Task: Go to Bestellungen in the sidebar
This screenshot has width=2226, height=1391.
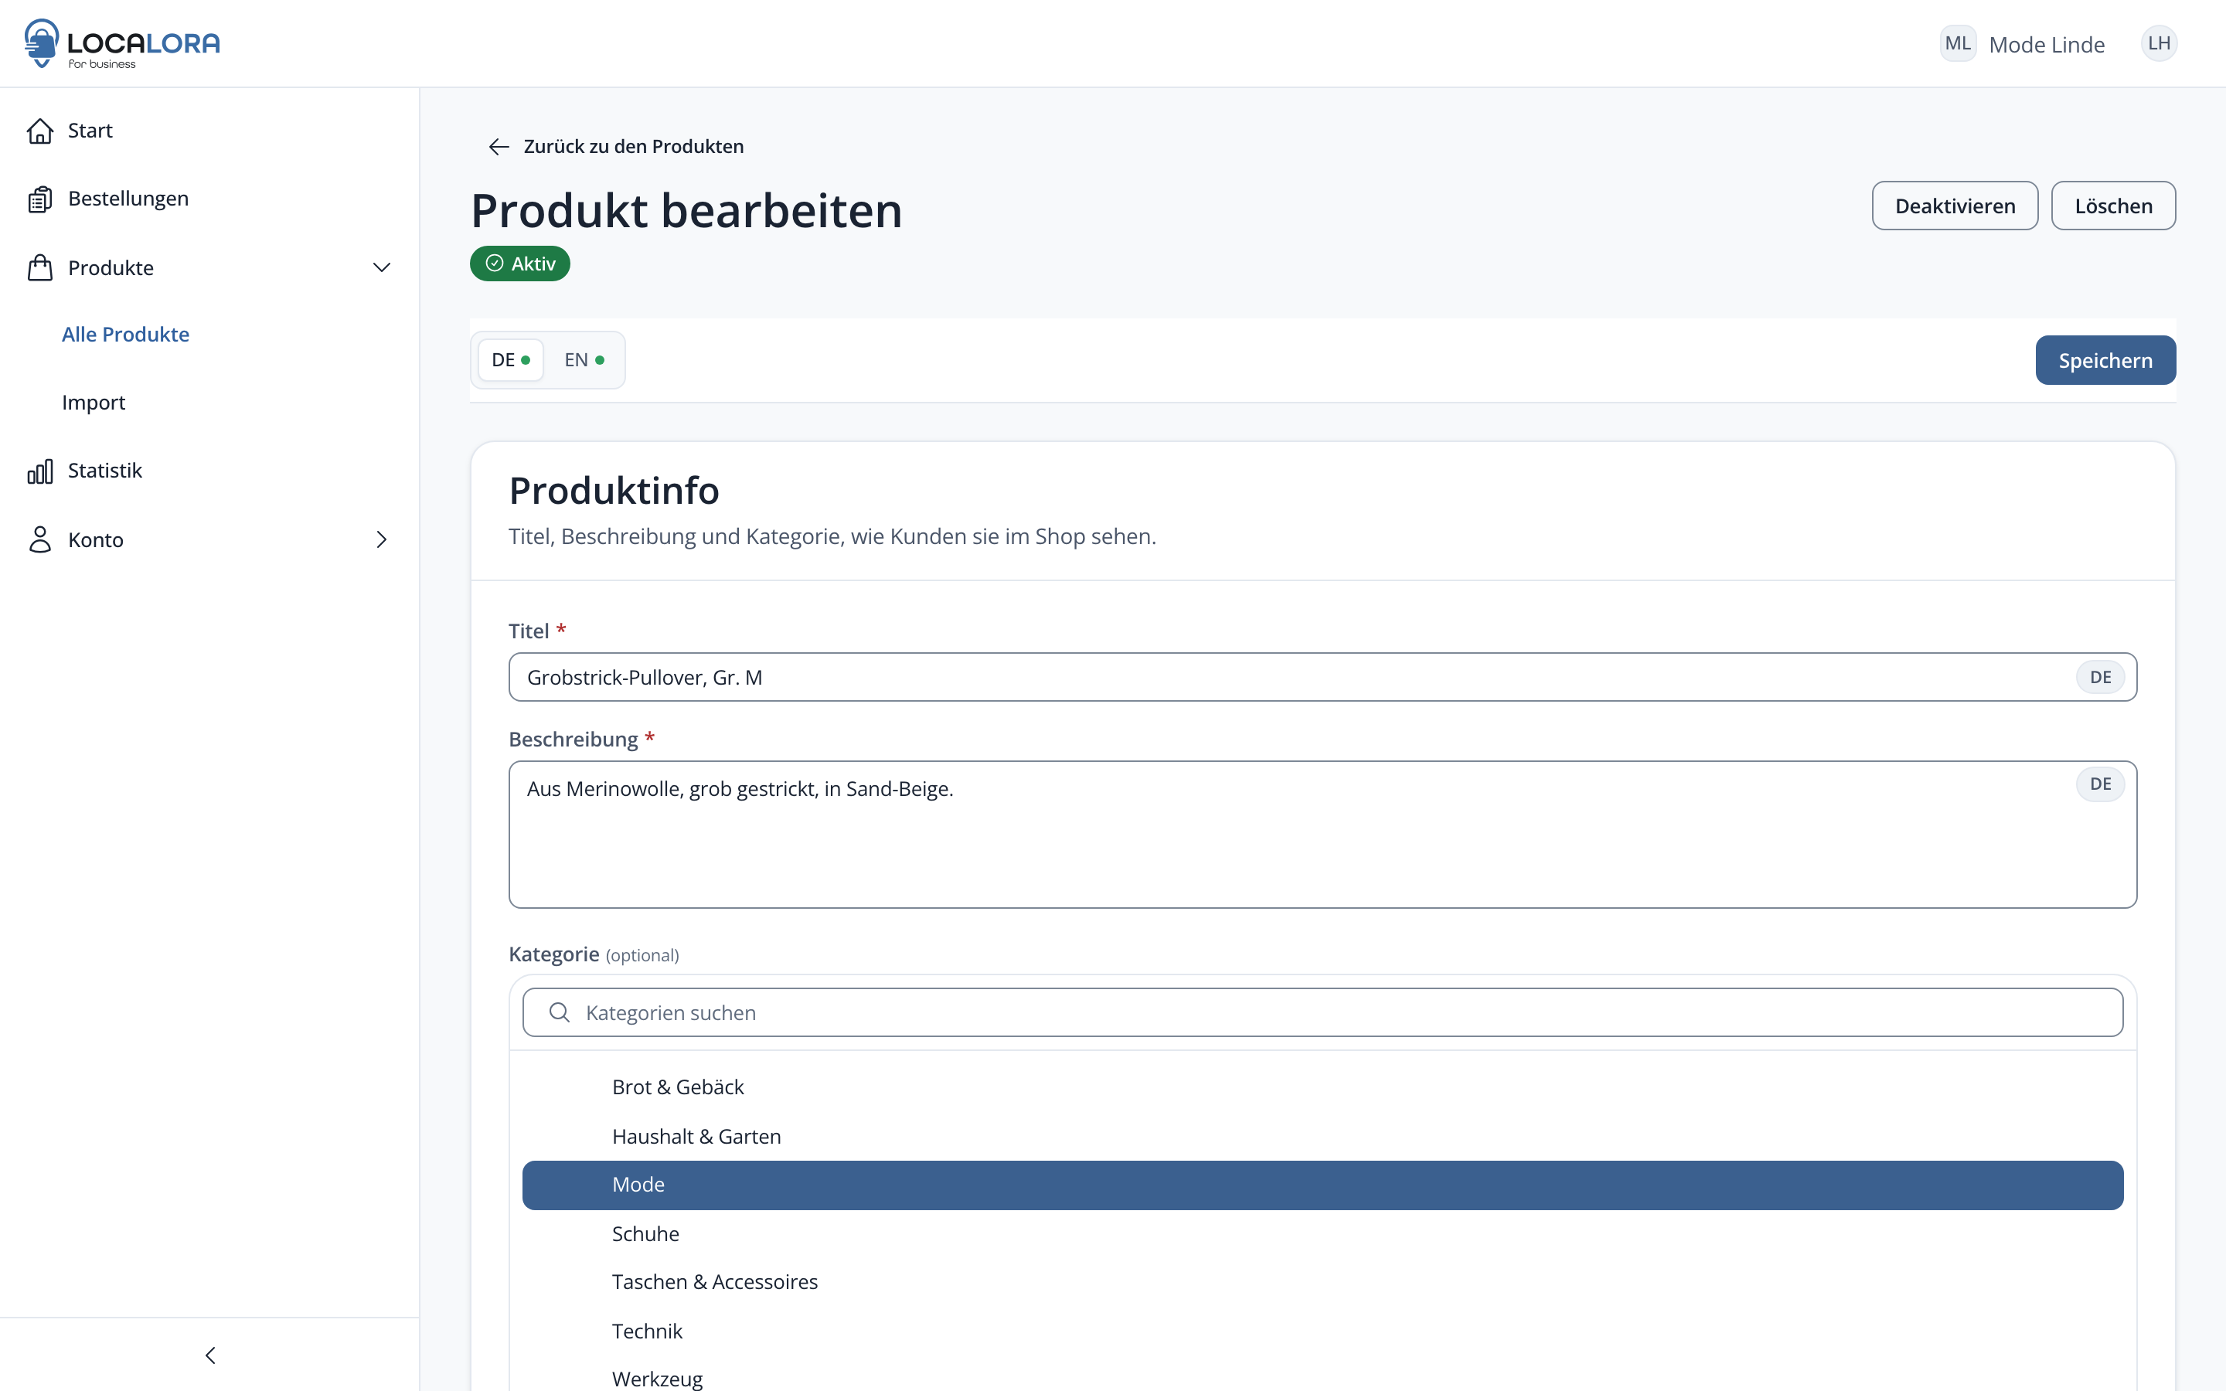Action: 128,199
